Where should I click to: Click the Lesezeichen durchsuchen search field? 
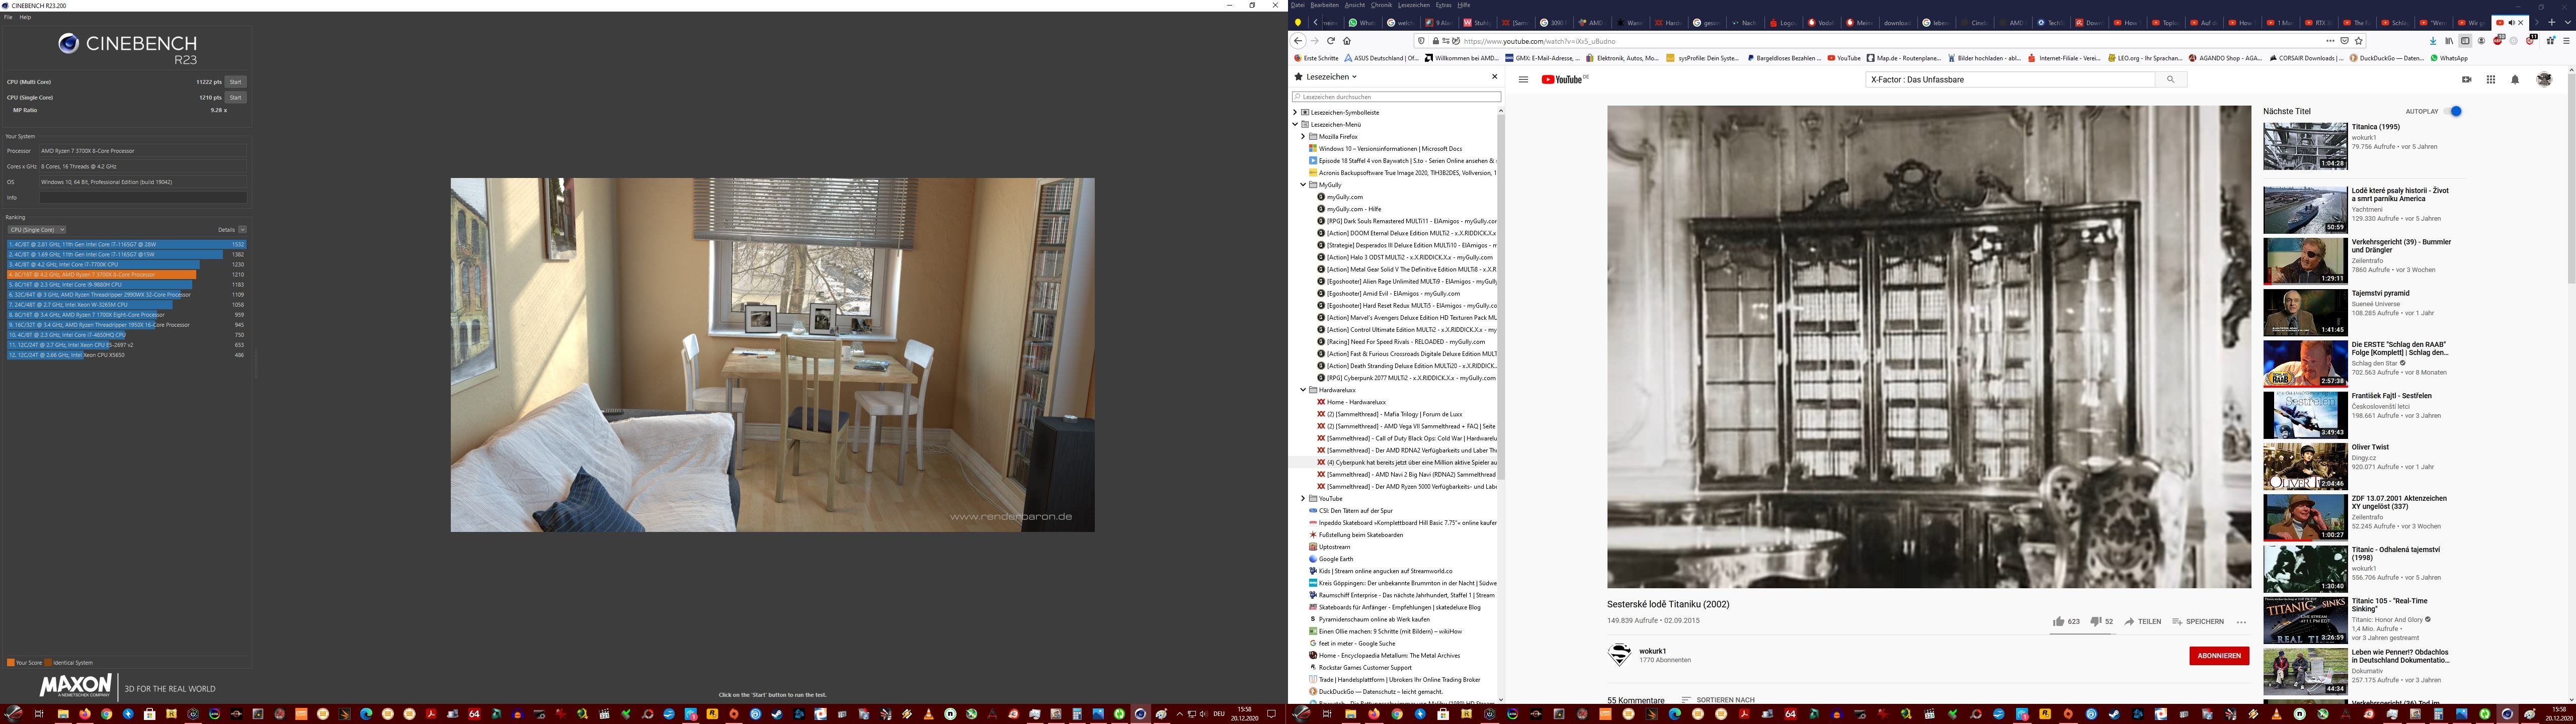(x=1397, y=97)
